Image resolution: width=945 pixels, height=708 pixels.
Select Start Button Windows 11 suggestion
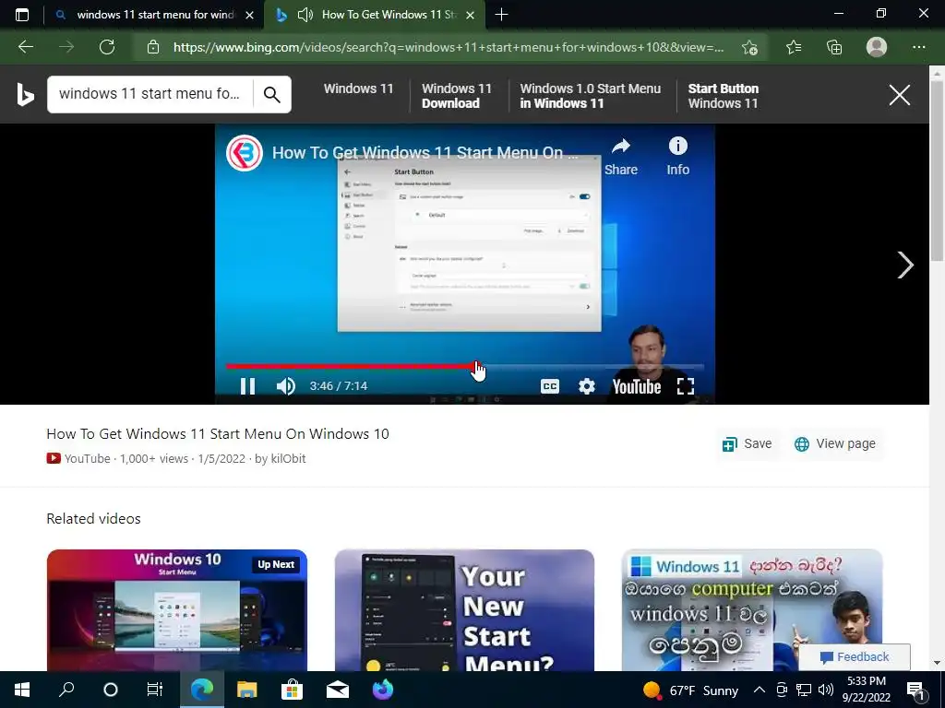tap(724, 96)
